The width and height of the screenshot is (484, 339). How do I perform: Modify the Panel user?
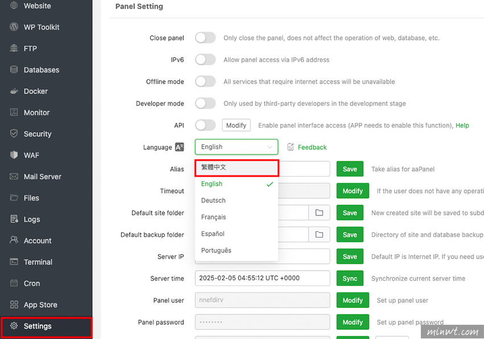(x=352, y=300)
